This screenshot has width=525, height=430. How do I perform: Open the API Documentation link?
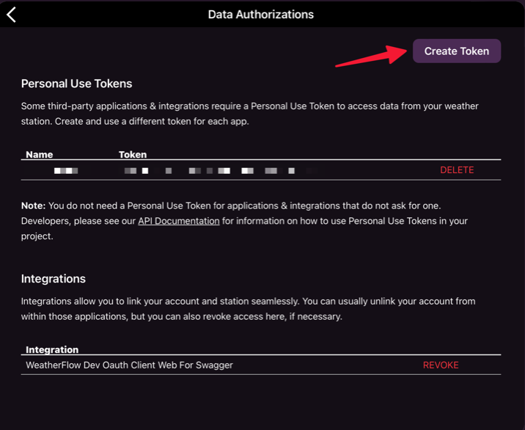tap(178, 221)
